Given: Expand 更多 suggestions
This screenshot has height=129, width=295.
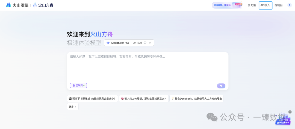Looking at the screenshot, I should pyautogui.click(x=73, y=107).
